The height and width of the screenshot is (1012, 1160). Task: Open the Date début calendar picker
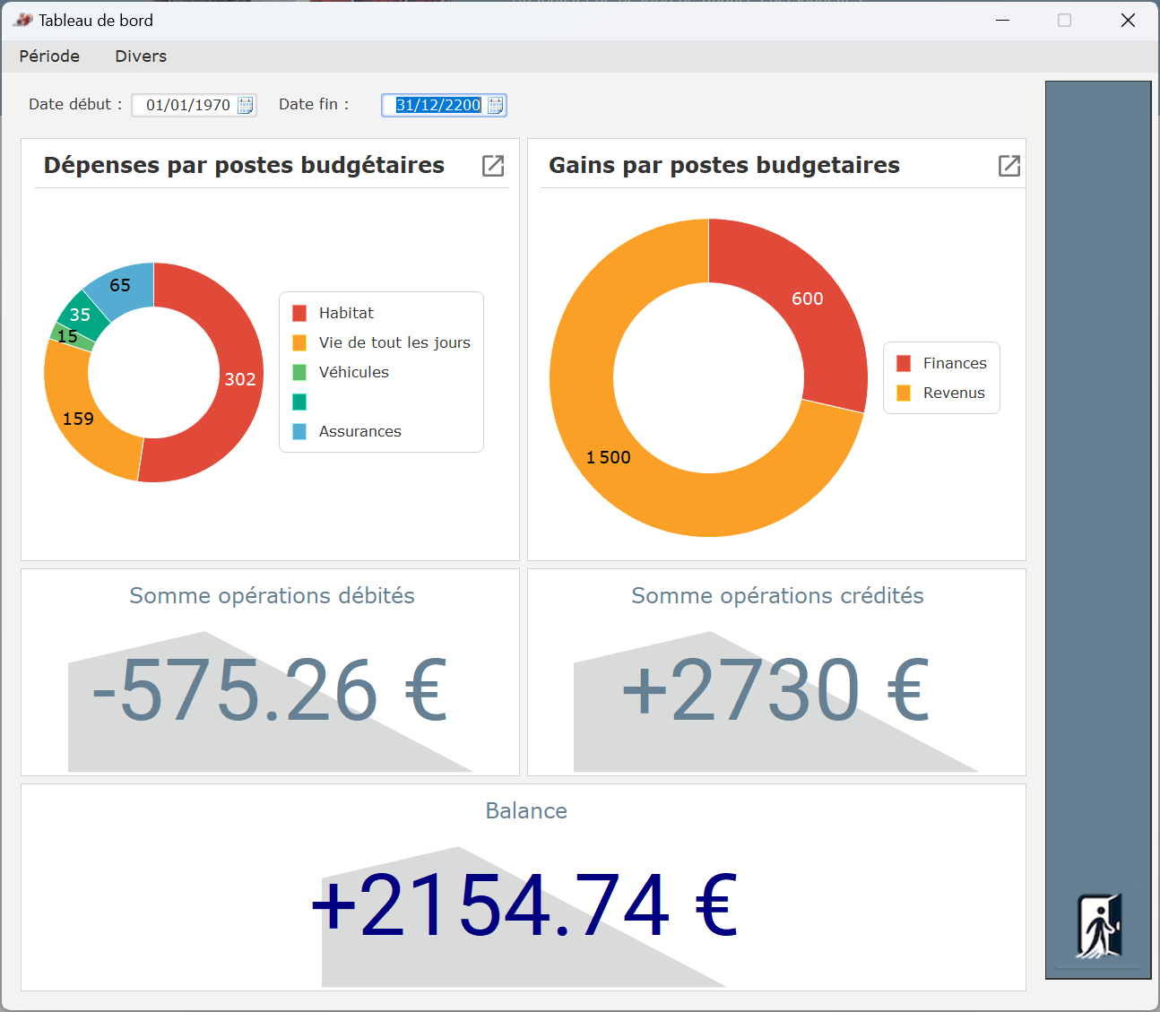click(x=245, y=106)
